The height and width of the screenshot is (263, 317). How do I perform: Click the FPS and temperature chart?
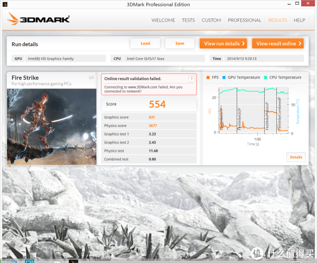[254, 111]
